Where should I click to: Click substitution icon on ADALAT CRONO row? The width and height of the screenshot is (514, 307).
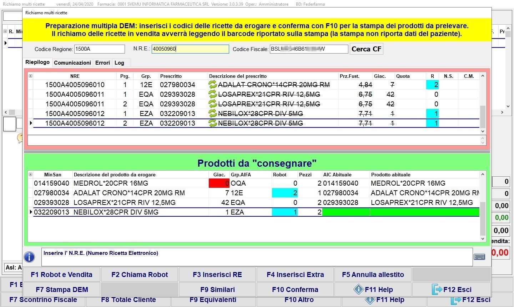[x=213, y=85]
